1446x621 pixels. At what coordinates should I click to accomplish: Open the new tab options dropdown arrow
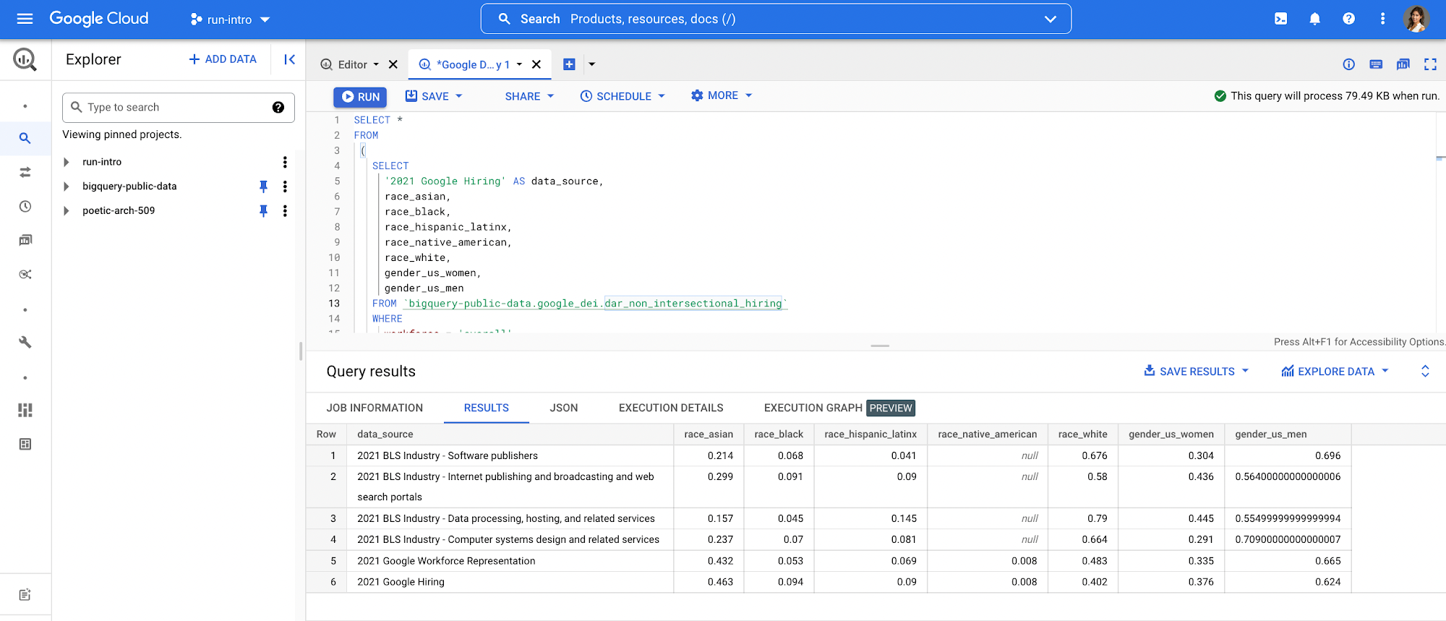[592, 64]
